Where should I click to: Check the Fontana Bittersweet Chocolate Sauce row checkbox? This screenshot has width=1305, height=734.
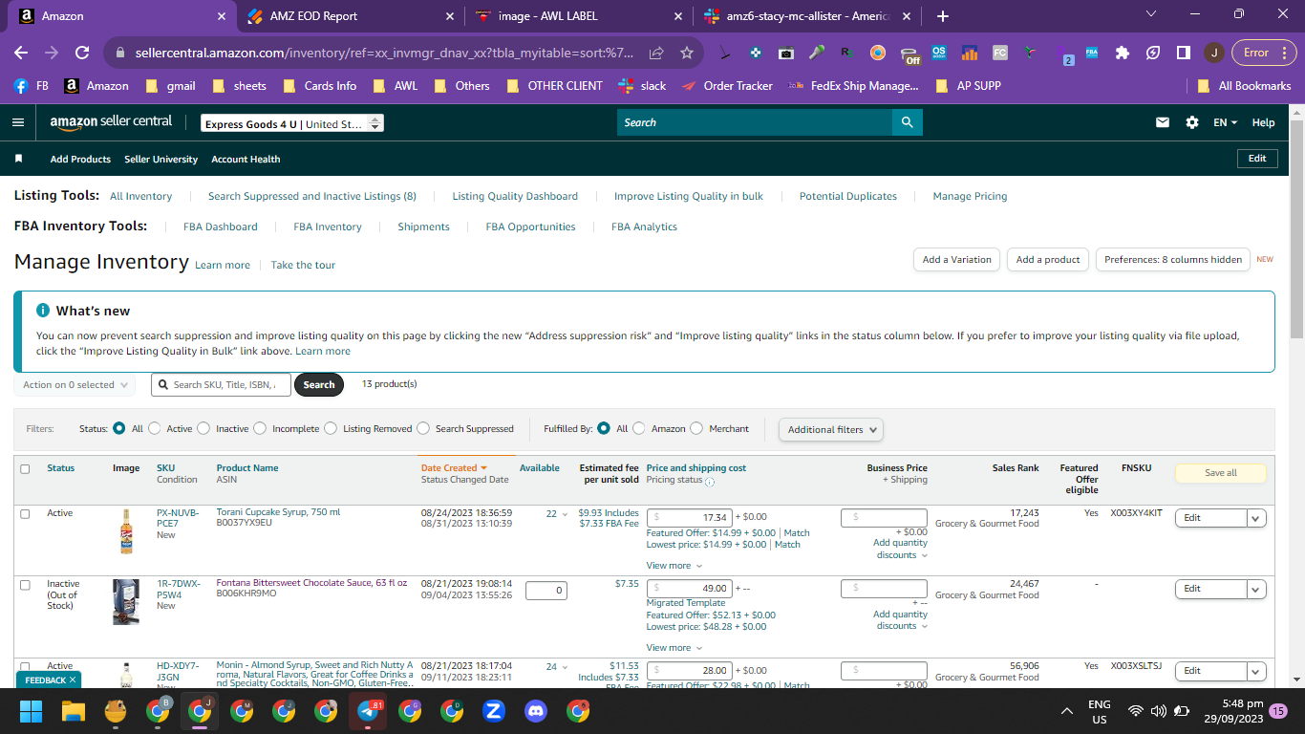[x=25, y=585]
